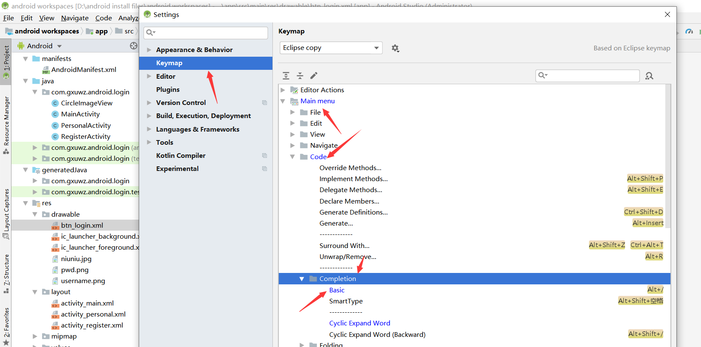Collapse the Completion keymap group

point(302,279)
